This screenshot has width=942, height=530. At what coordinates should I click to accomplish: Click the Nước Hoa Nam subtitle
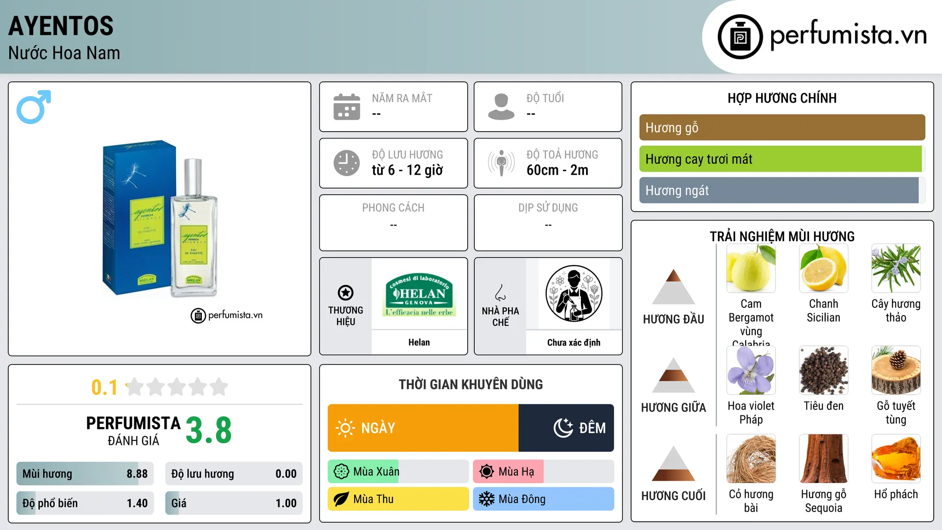tap(64, 53)
